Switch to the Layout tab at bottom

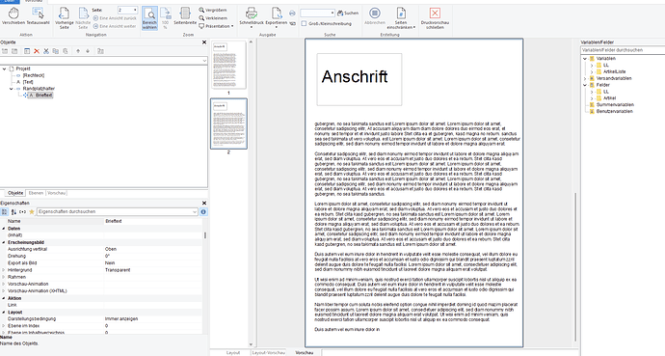click(x=233, y=352)
